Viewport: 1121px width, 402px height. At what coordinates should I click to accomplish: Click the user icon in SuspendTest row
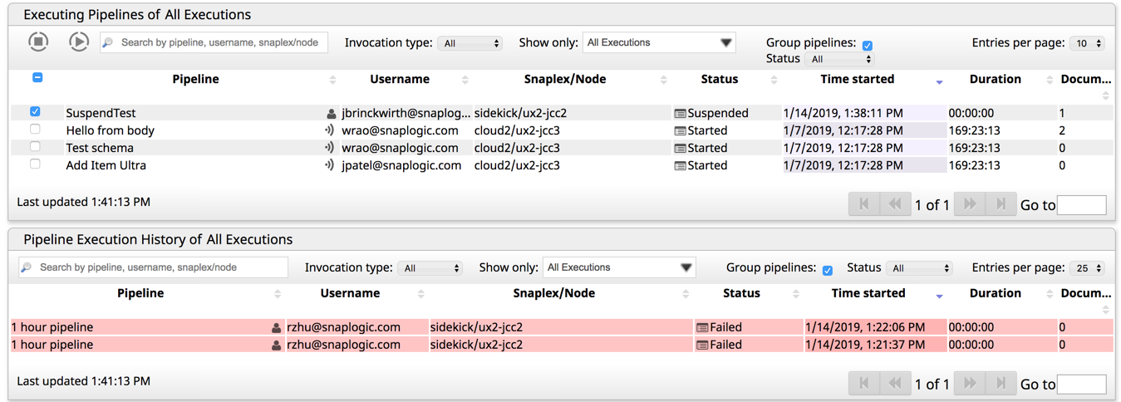[332, 114]
